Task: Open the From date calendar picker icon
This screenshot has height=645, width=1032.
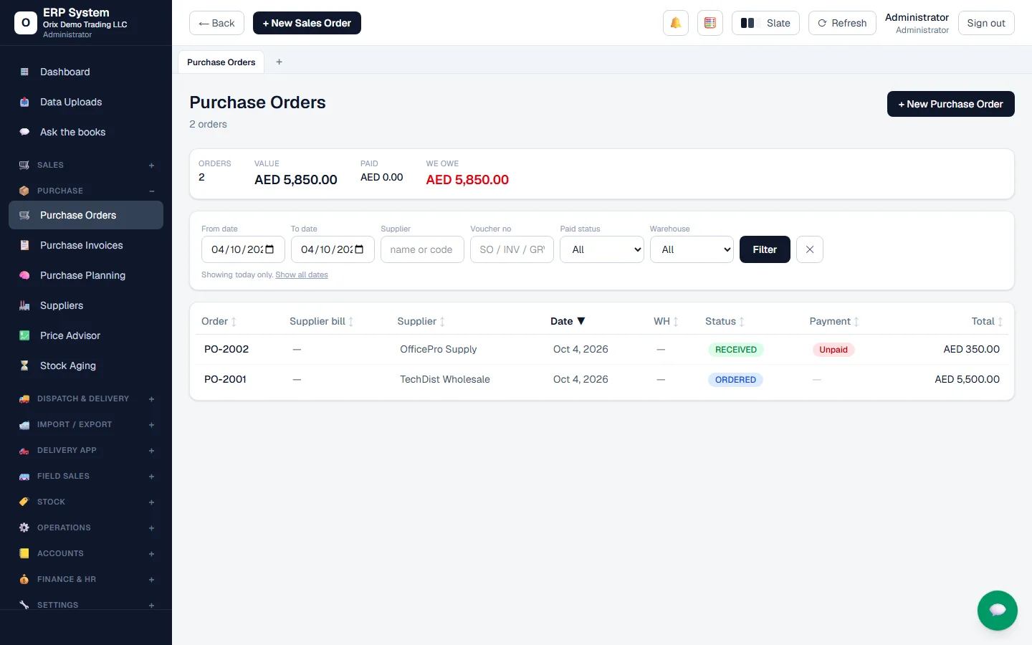Action: tap(269, 249)
